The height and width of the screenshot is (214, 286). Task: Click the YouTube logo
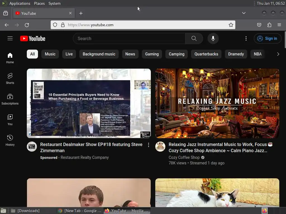click(x=33, y=38)
